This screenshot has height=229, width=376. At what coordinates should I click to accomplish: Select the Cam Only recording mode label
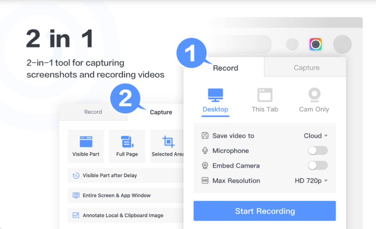[x=314, y=109]
